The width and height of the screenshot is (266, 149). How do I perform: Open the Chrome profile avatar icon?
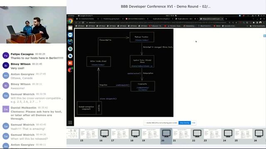(x=261, y=22)
